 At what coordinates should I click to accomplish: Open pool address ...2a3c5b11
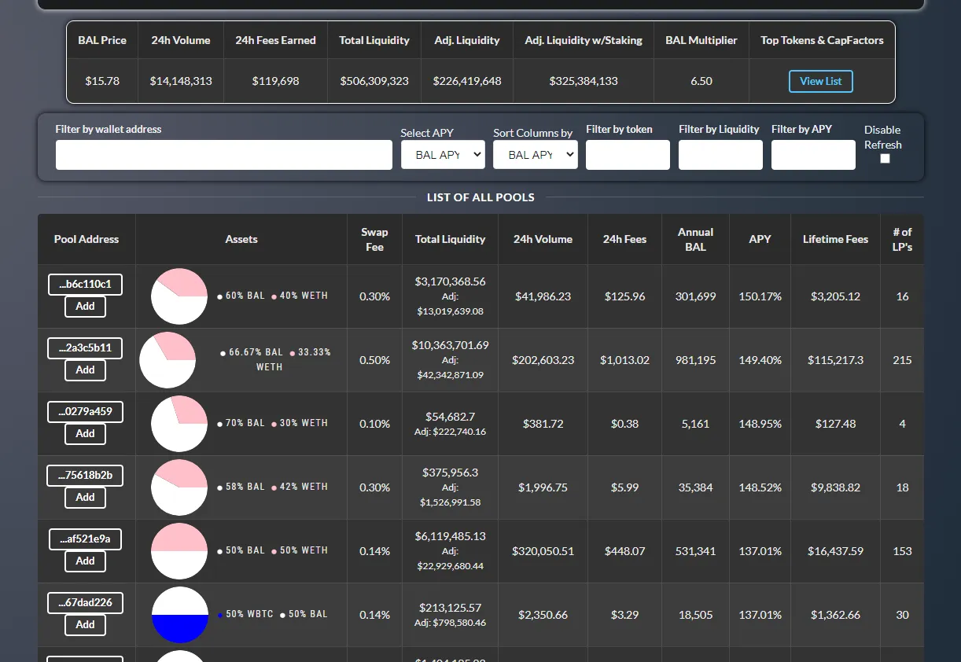coord(85,348)
